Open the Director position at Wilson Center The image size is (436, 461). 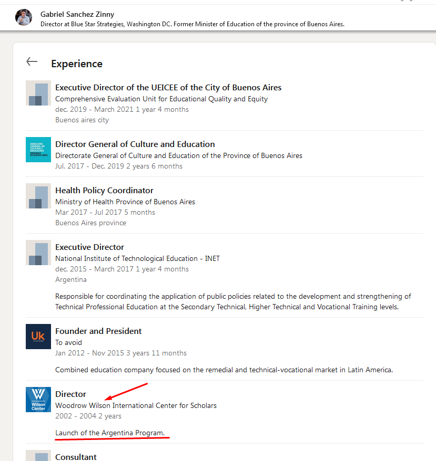70,394
